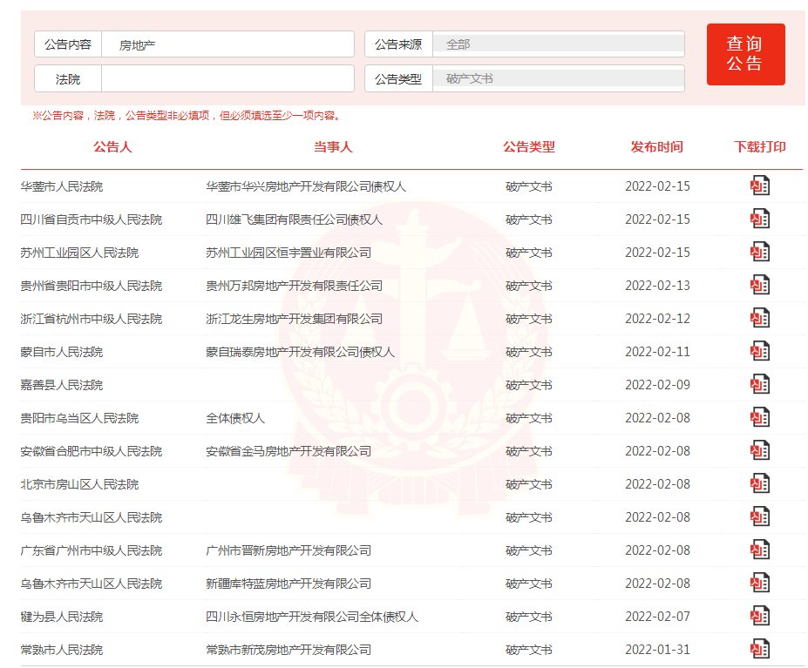The width and height of the screenshot is (808, 668).
Task: Download PDF for 全体债权人 (贵阳市乌当区) row
Action: point(759,418)
